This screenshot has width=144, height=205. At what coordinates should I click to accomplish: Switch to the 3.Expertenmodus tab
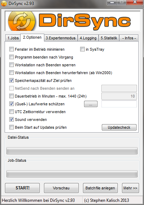[61, 38]
